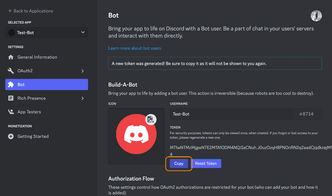The image size is (332, 196).
Task: Click the new token generated notice
Action: click(215, 64)
